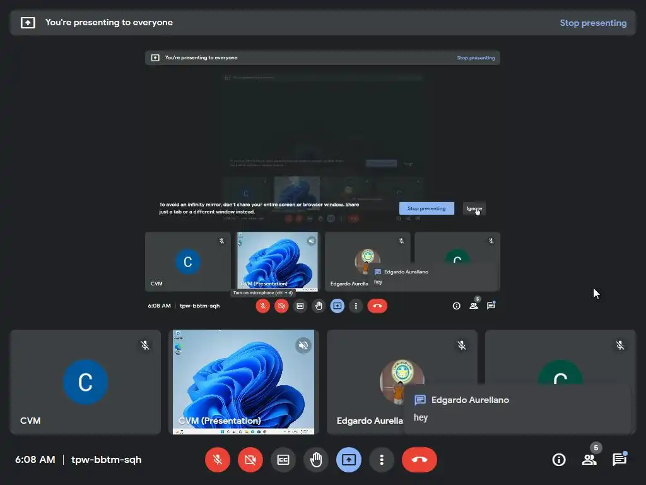
Task: Click chat icon in the mirrored small bar
Action: pos(491,306)
